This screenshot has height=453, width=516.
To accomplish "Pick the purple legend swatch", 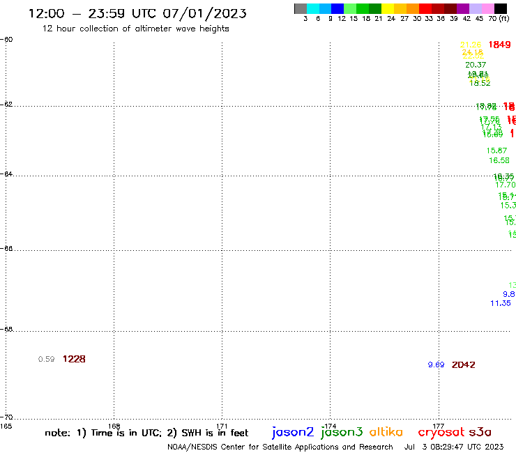I will pos(463,8).
